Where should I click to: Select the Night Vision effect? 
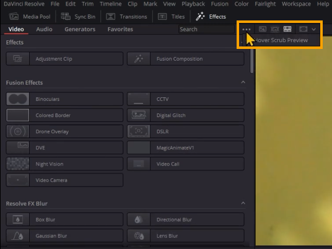click(64, 164)
